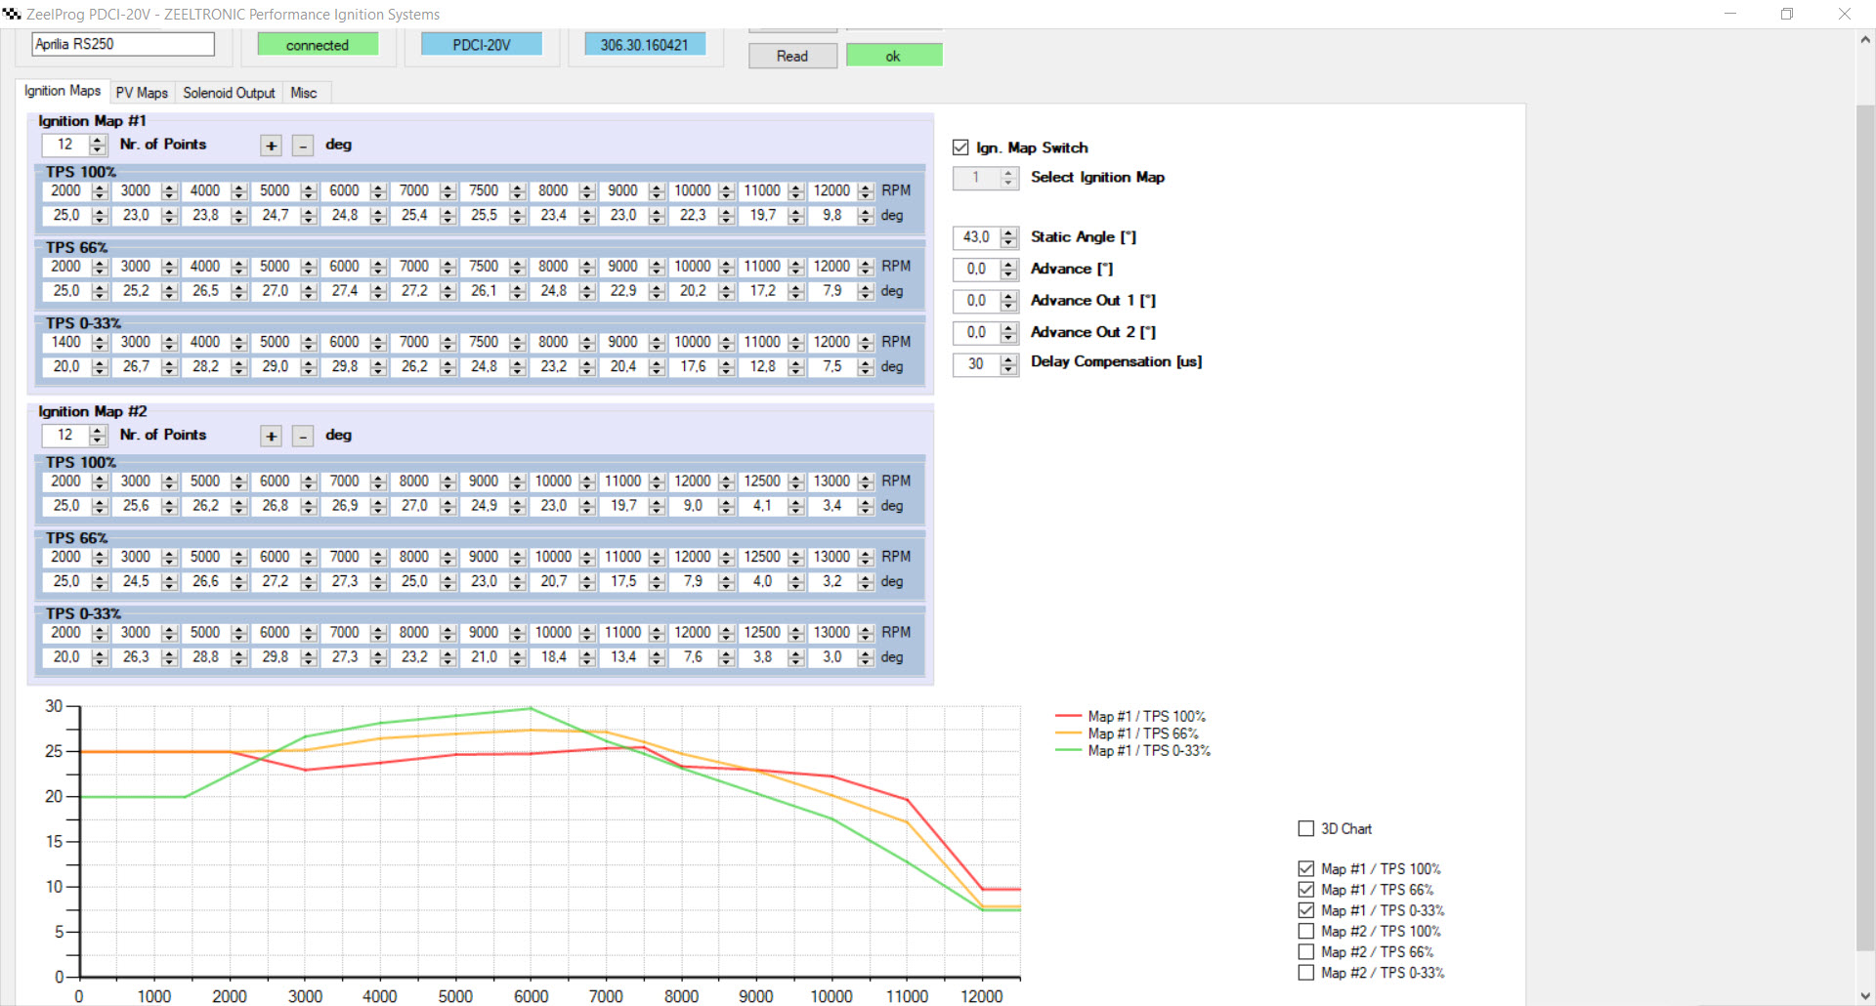Adjust the Delay Compensation spinner arrows

[x=1009, y=364]
